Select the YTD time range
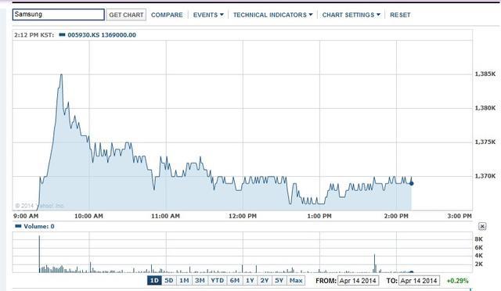The height and width of the screenshot is (291, 501). point(218,281)
